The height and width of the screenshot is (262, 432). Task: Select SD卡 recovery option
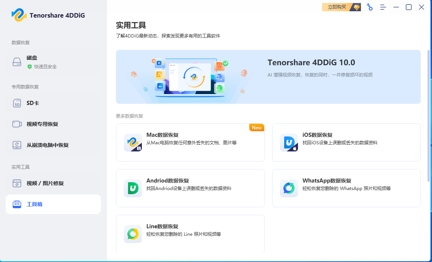[53, 103]
